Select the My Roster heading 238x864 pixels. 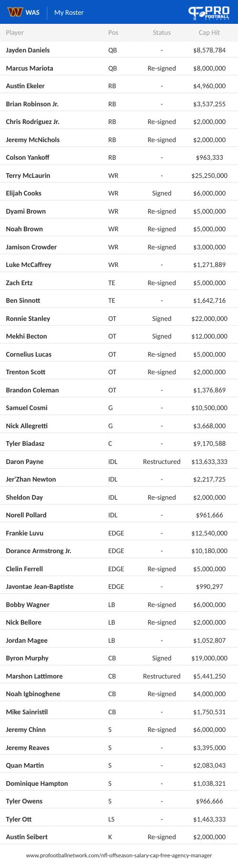(69, 12)
